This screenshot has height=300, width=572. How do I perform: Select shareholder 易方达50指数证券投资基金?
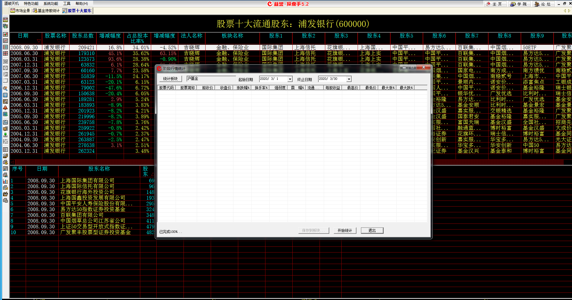[x=93, y=209]
